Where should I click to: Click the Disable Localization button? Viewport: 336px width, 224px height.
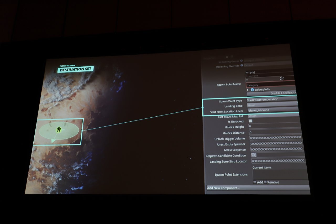click(x=272, y=93)
